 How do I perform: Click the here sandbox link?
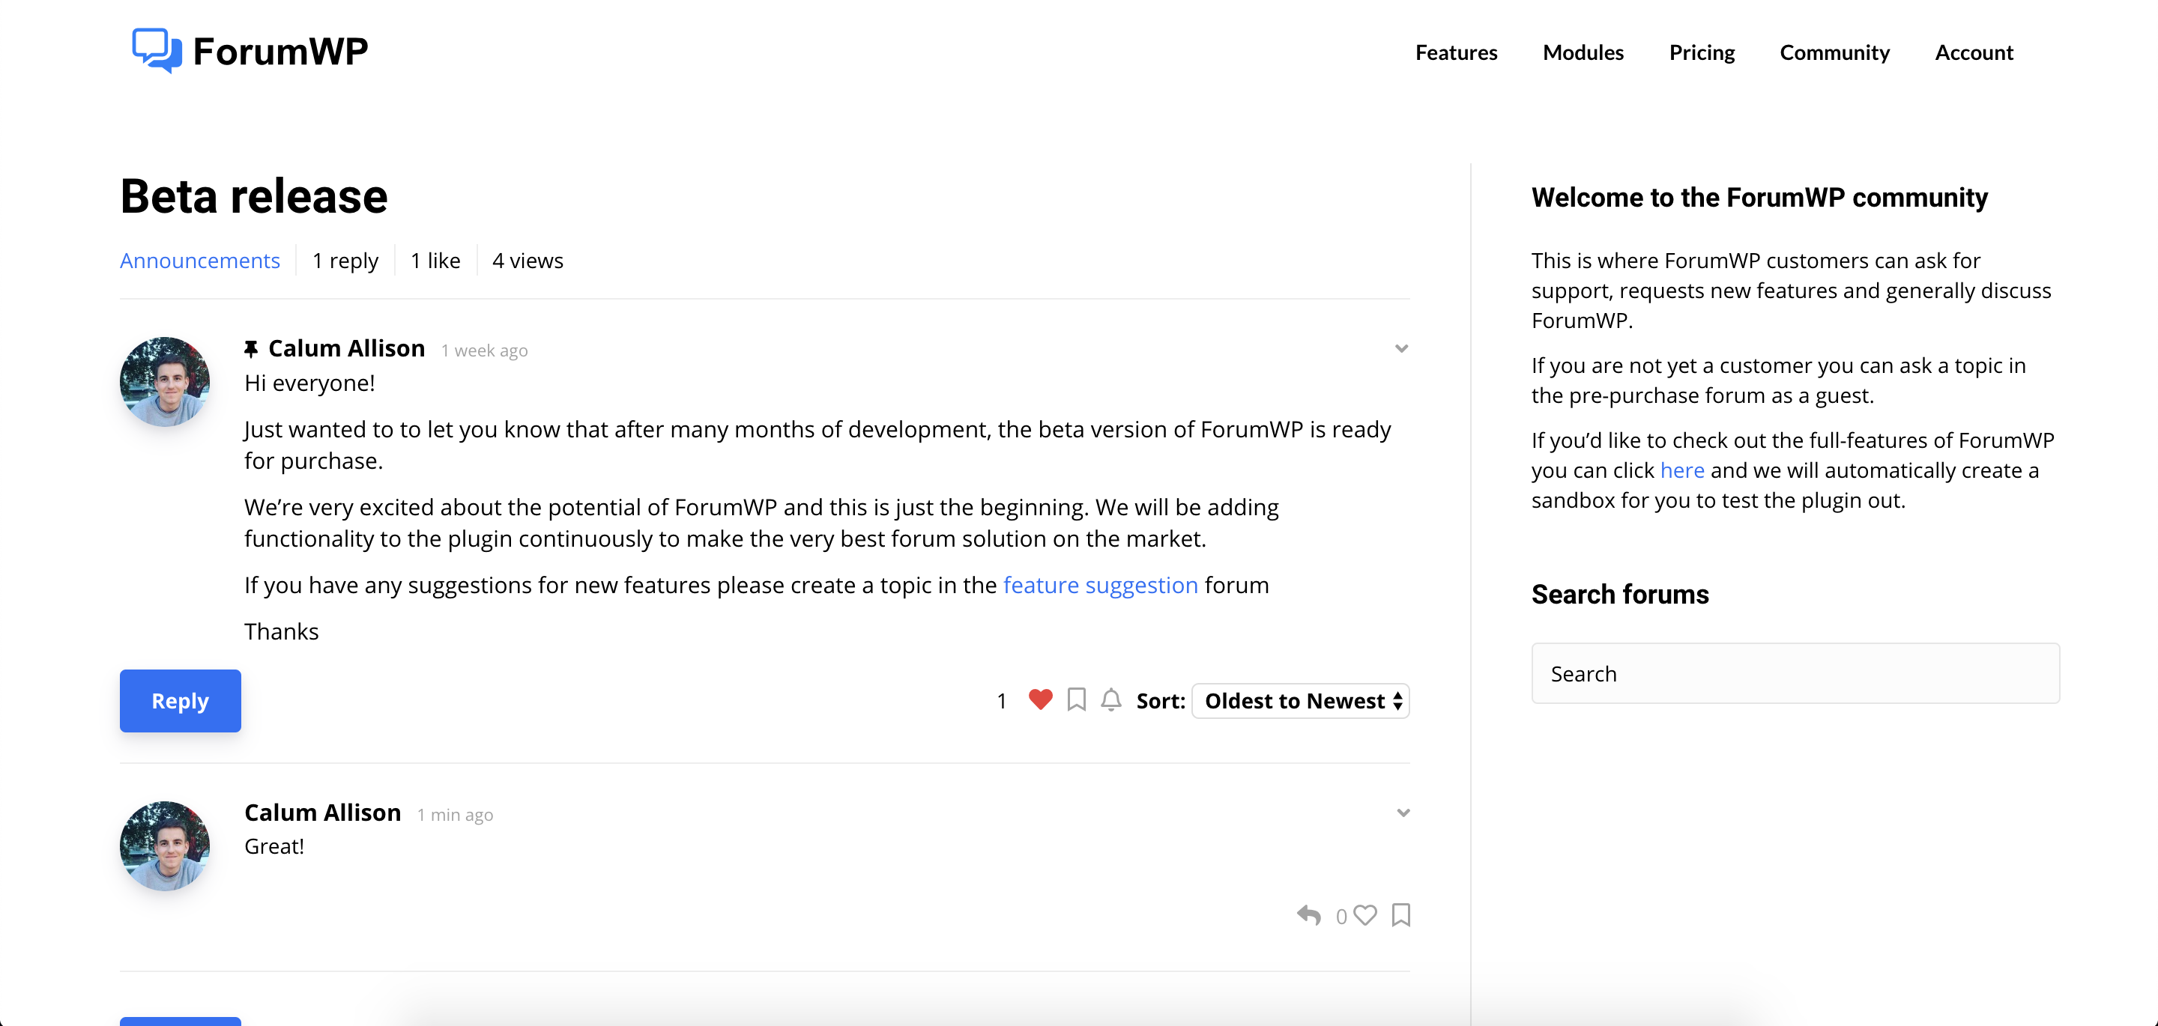(1682, 470)
